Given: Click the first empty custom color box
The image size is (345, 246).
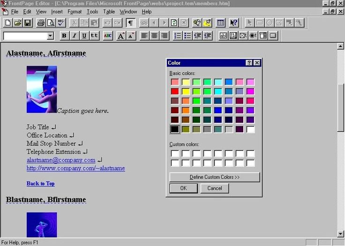Looking at the screenshot, I should 174,154.
